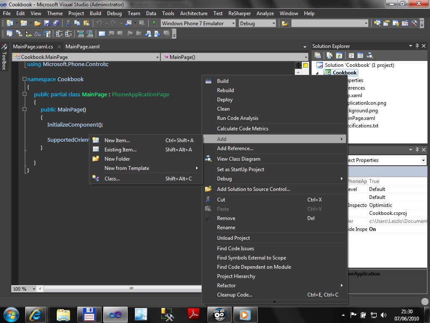The image size is (430, 323).
Task: Click the Find in Files icon
Action: click(285, 24)
